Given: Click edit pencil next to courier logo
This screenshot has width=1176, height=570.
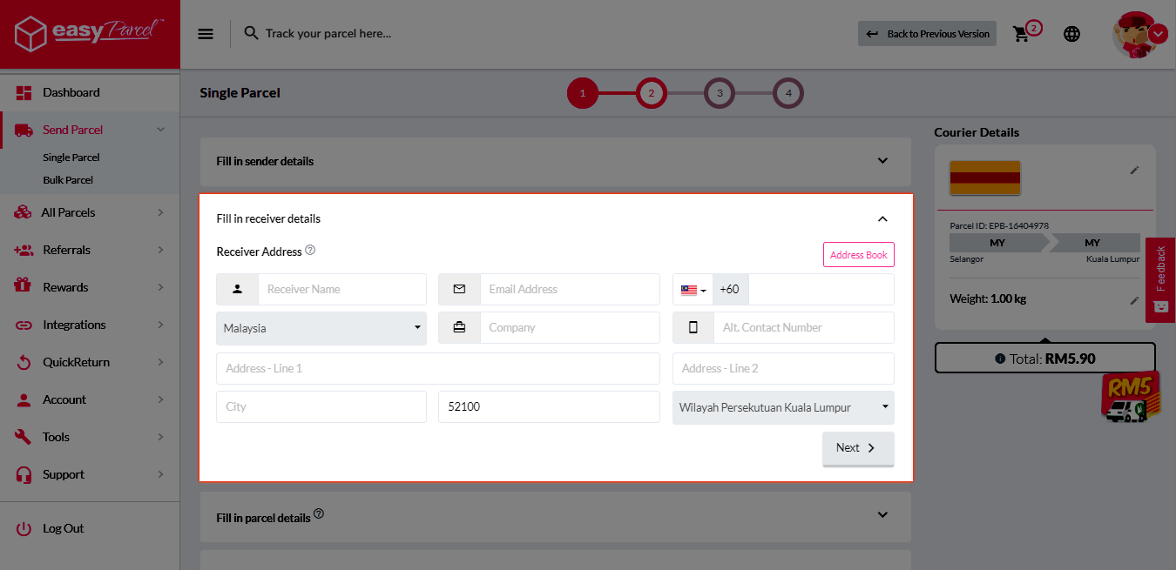Looking at the screenshot, I should [x=1134, y=171].
